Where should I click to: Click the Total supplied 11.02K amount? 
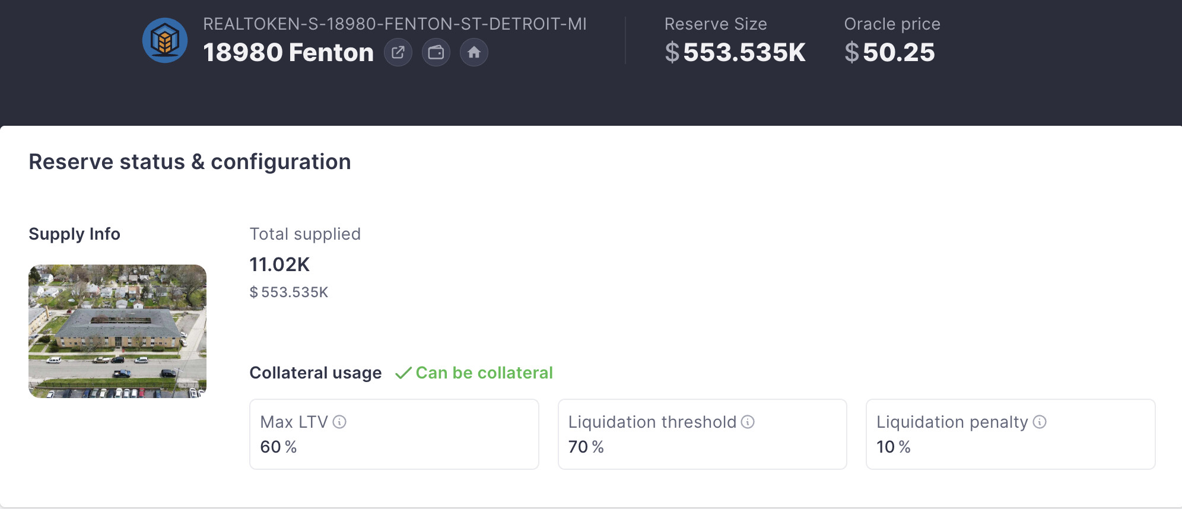point(279,265)
